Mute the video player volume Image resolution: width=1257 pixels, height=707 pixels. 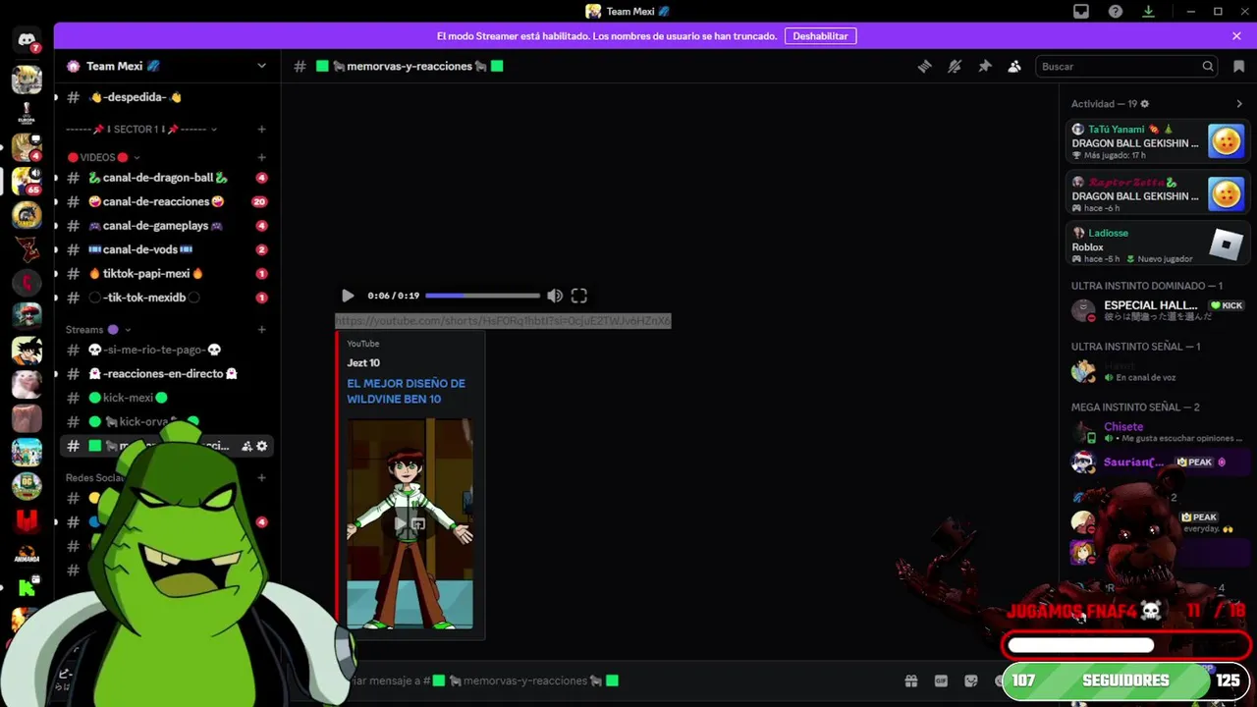tap(555, 296)
